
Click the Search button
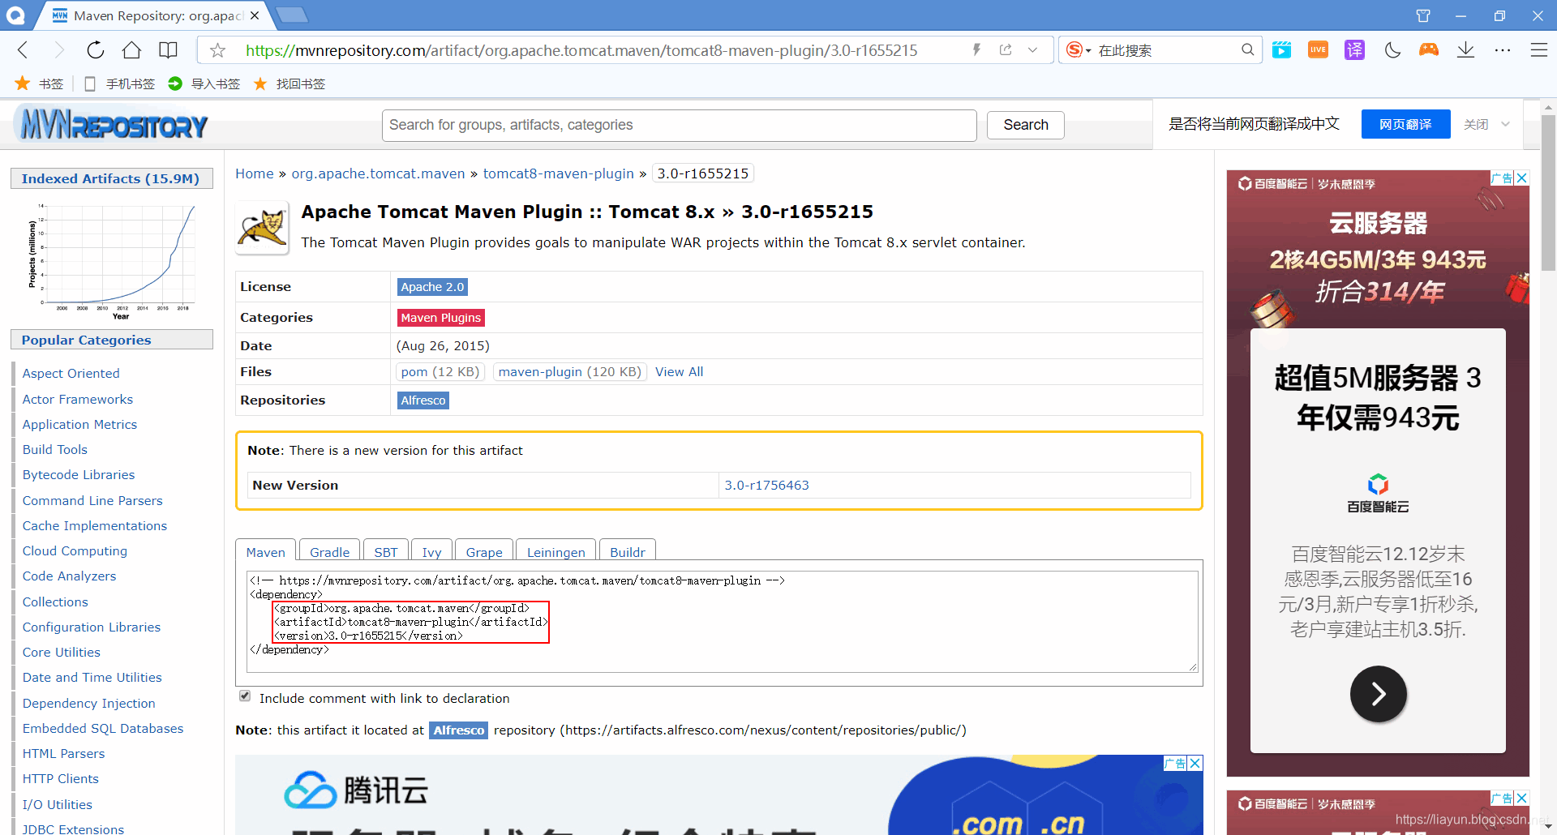point(1026,125)
